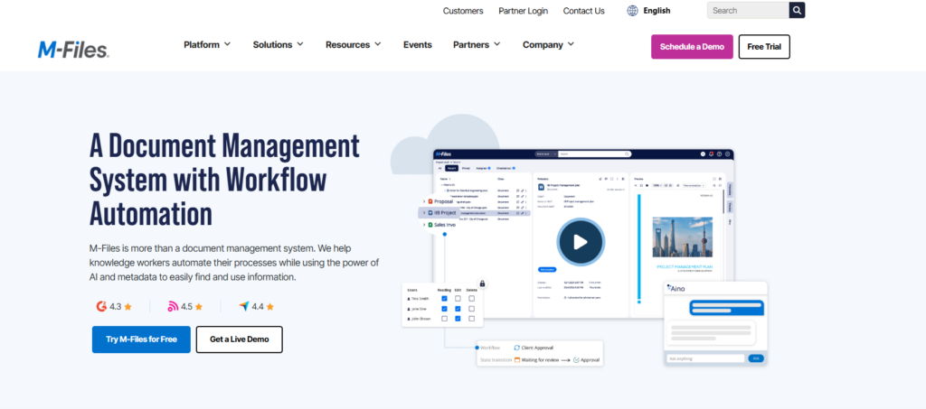Viewport: 926px width, 409px height.
Task: Click the globe language icon
Action: (x=632, y=11)
